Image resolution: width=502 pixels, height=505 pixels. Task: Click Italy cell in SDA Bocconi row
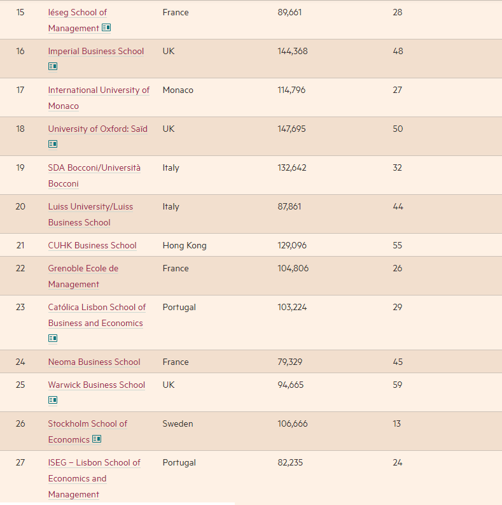[x=171, y=167]
